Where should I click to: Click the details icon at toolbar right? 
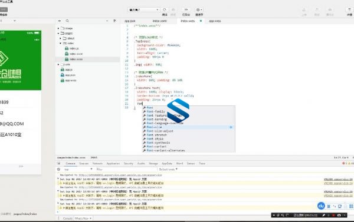[x=349, y=9]
